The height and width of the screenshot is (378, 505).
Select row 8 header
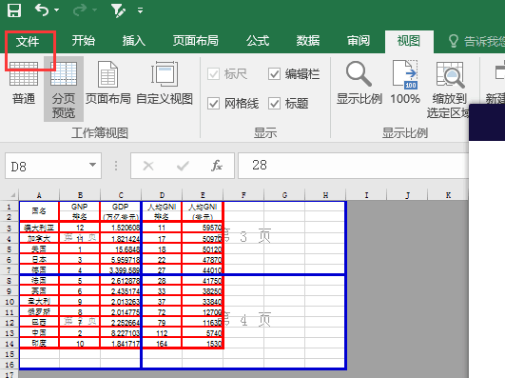click(x=9, y=281)
